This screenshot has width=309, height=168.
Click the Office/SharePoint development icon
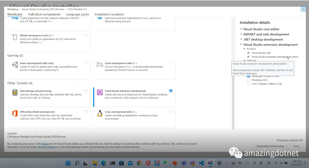[15, 113]
